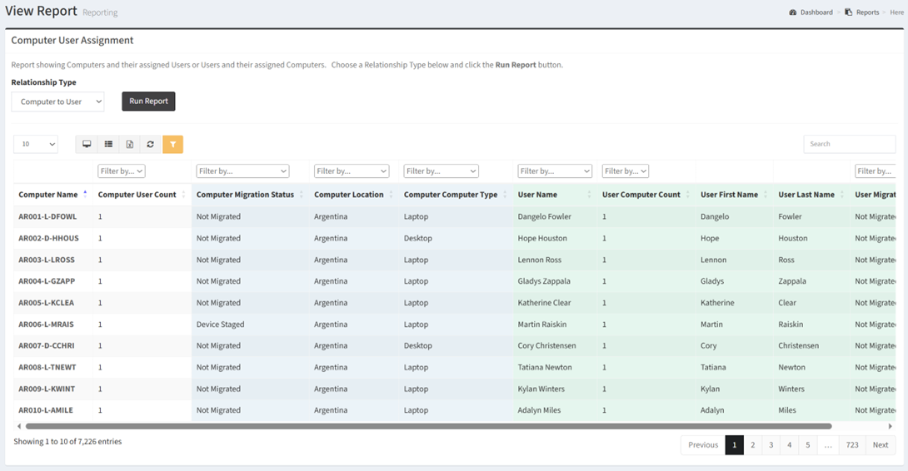Export table with the Excel file icon

click(x=130, y=144)
